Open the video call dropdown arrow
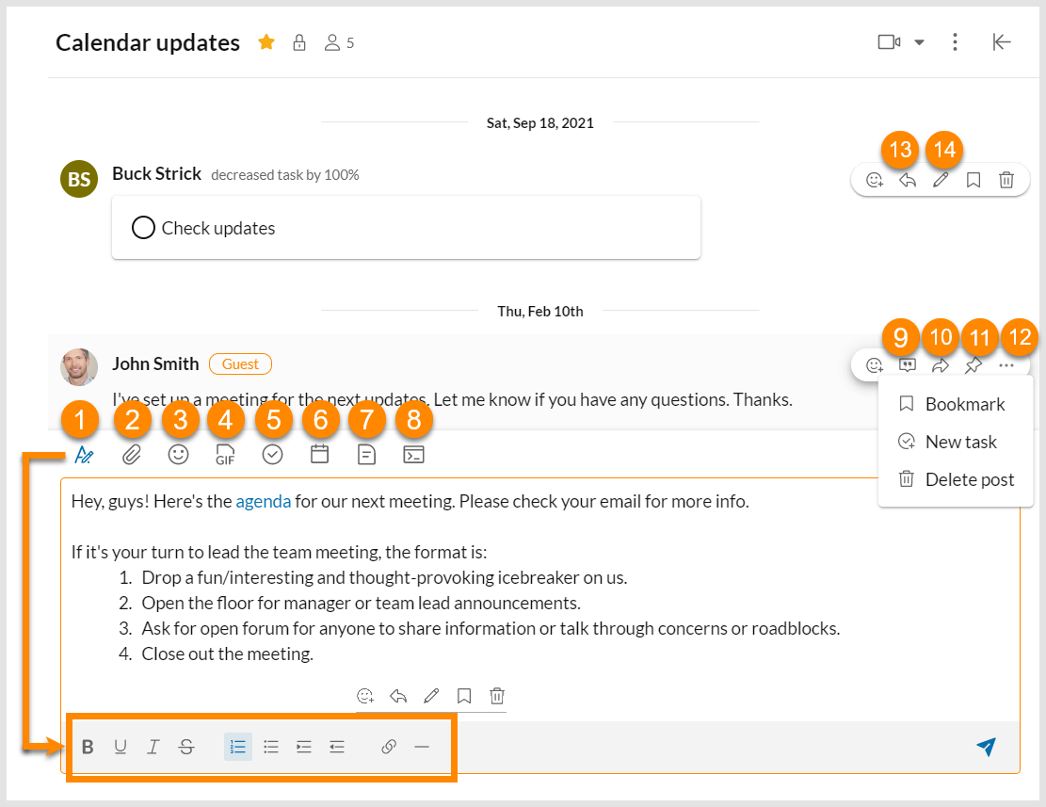1046x807 pixels. 917,41
